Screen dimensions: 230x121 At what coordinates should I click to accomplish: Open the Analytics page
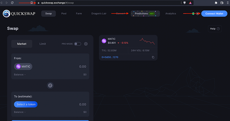pyautogui.click(x=170, y=14)
